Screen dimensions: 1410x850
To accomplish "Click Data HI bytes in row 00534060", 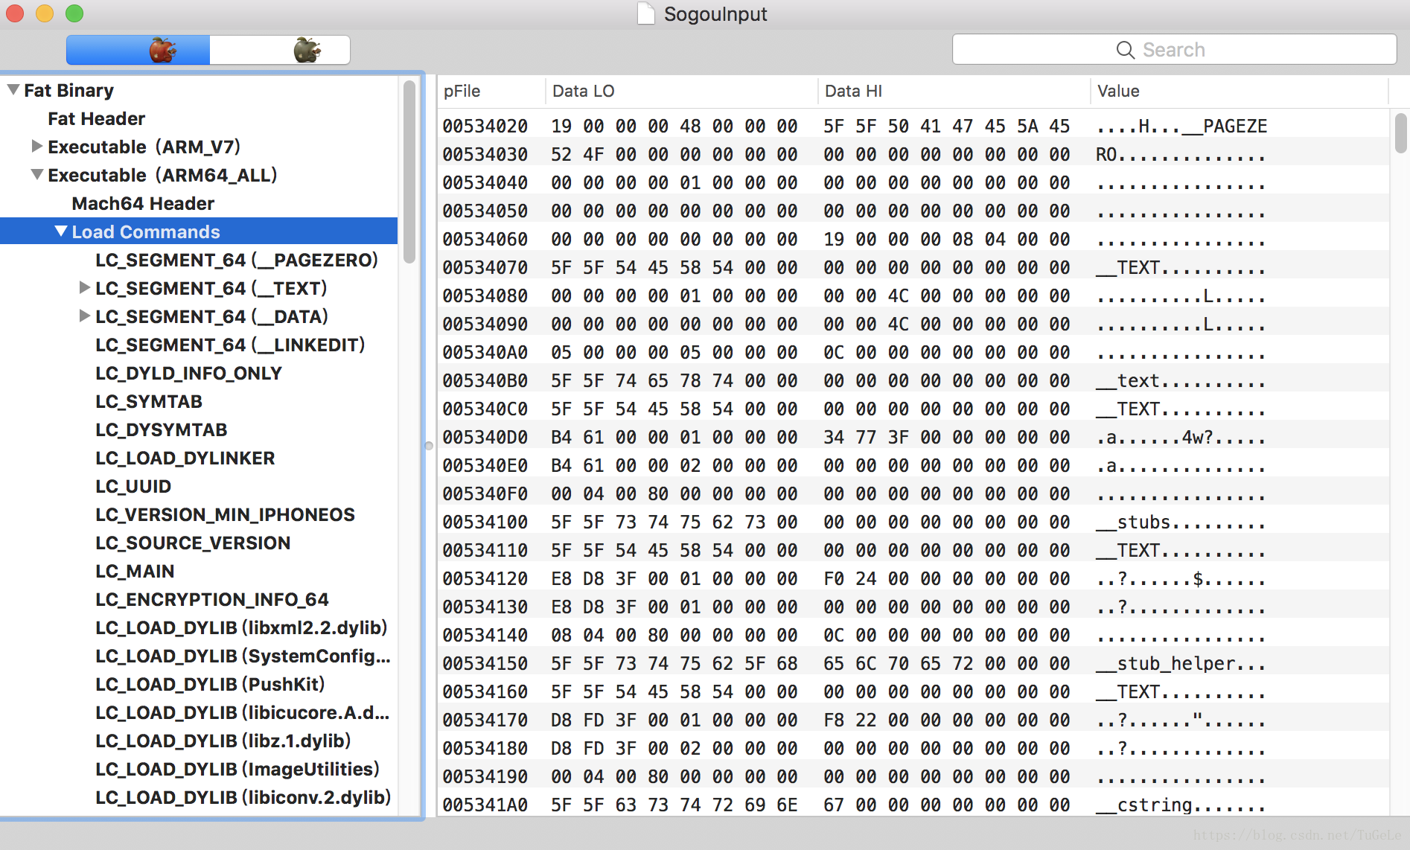I will pyautogui.click(x=947, y=239).
